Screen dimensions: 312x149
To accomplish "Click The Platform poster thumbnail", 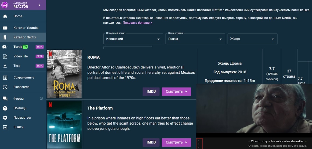I will coord(64,125).
